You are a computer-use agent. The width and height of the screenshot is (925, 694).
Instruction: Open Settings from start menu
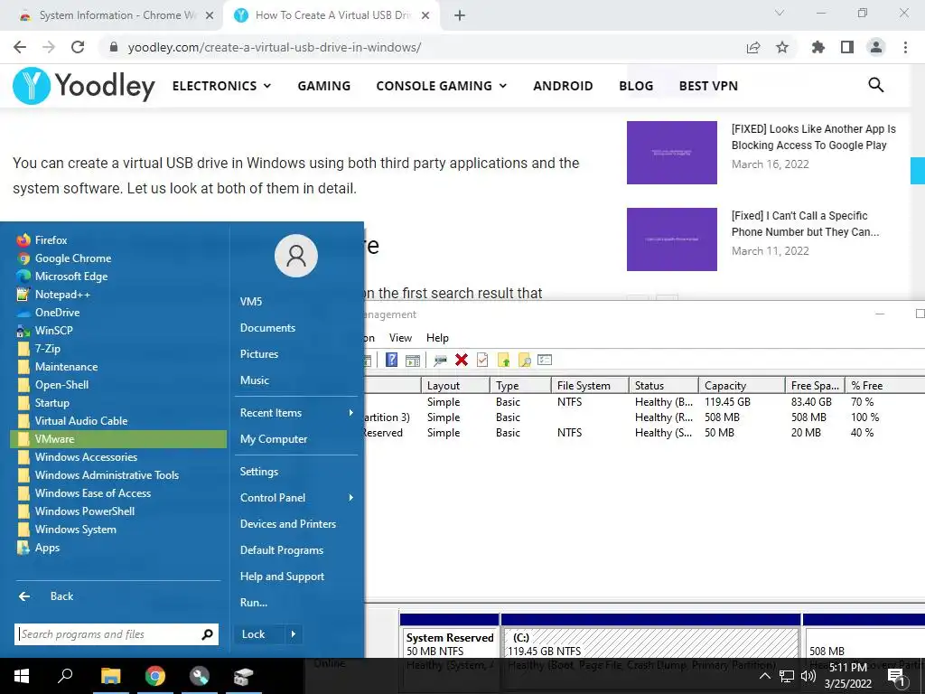pos(259,472)
